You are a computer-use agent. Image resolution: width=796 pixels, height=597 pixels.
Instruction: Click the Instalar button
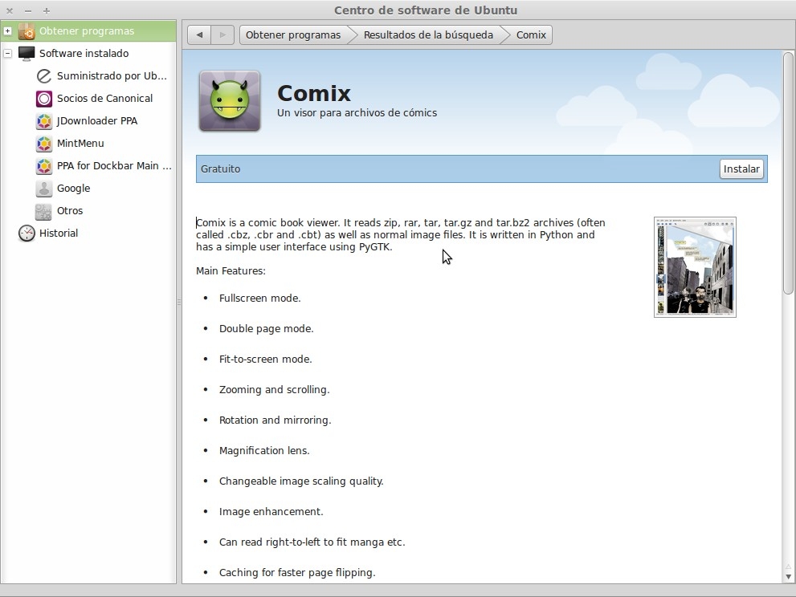(x=741, y=169)
